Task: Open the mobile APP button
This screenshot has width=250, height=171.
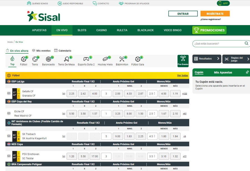Action: tap(223, 3)
